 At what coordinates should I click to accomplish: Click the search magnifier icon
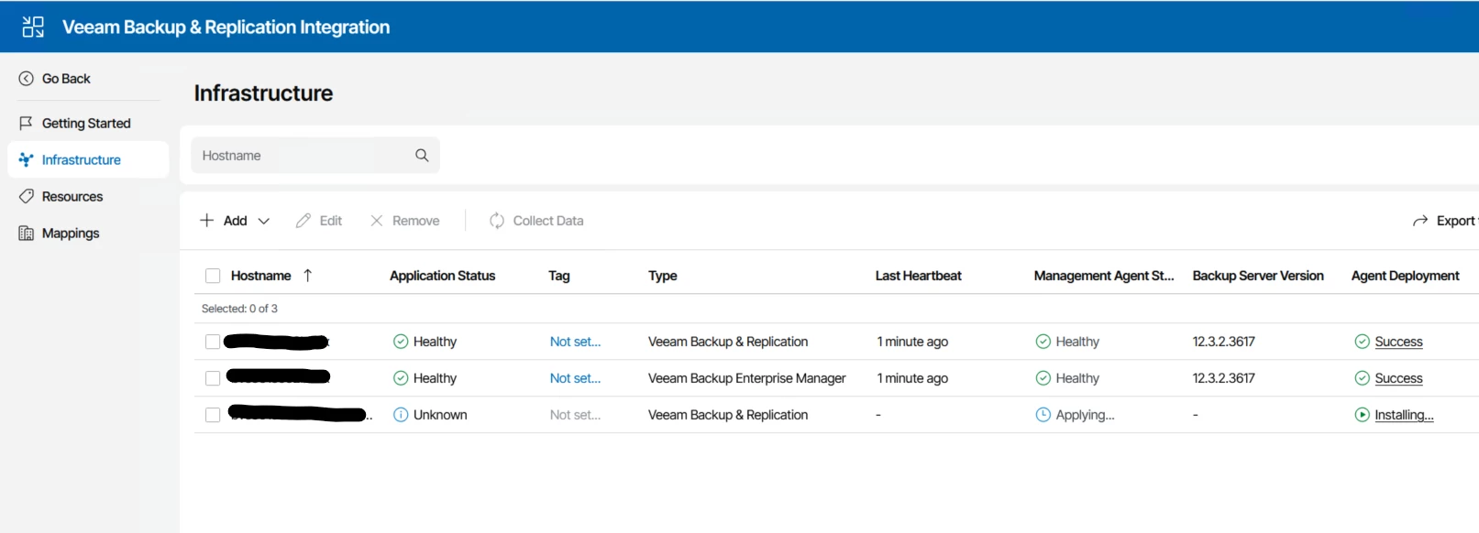422,156
